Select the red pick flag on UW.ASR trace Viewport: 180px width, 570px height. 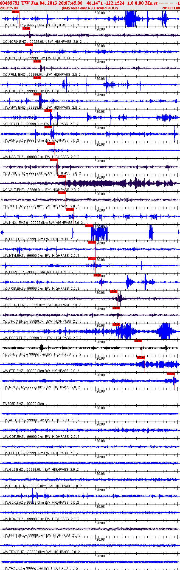[x=48, y=127]
